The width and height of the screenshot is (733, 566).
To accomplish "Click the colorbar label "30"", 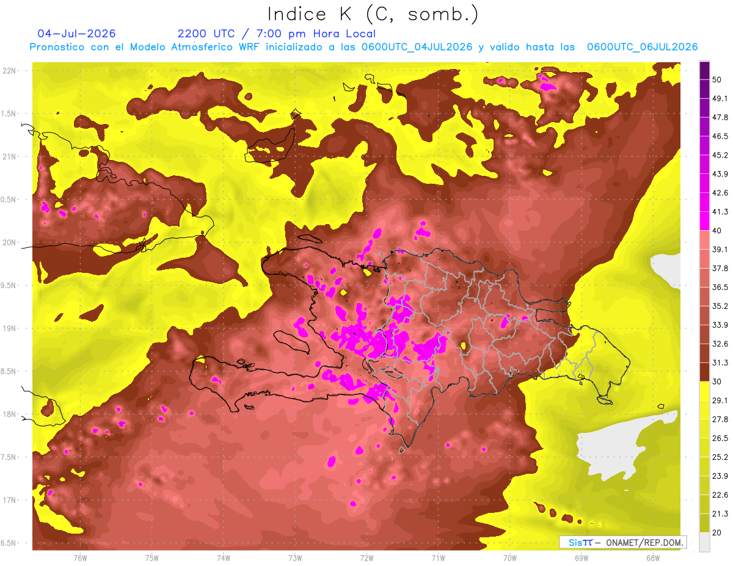I will (x=718, y=382).
